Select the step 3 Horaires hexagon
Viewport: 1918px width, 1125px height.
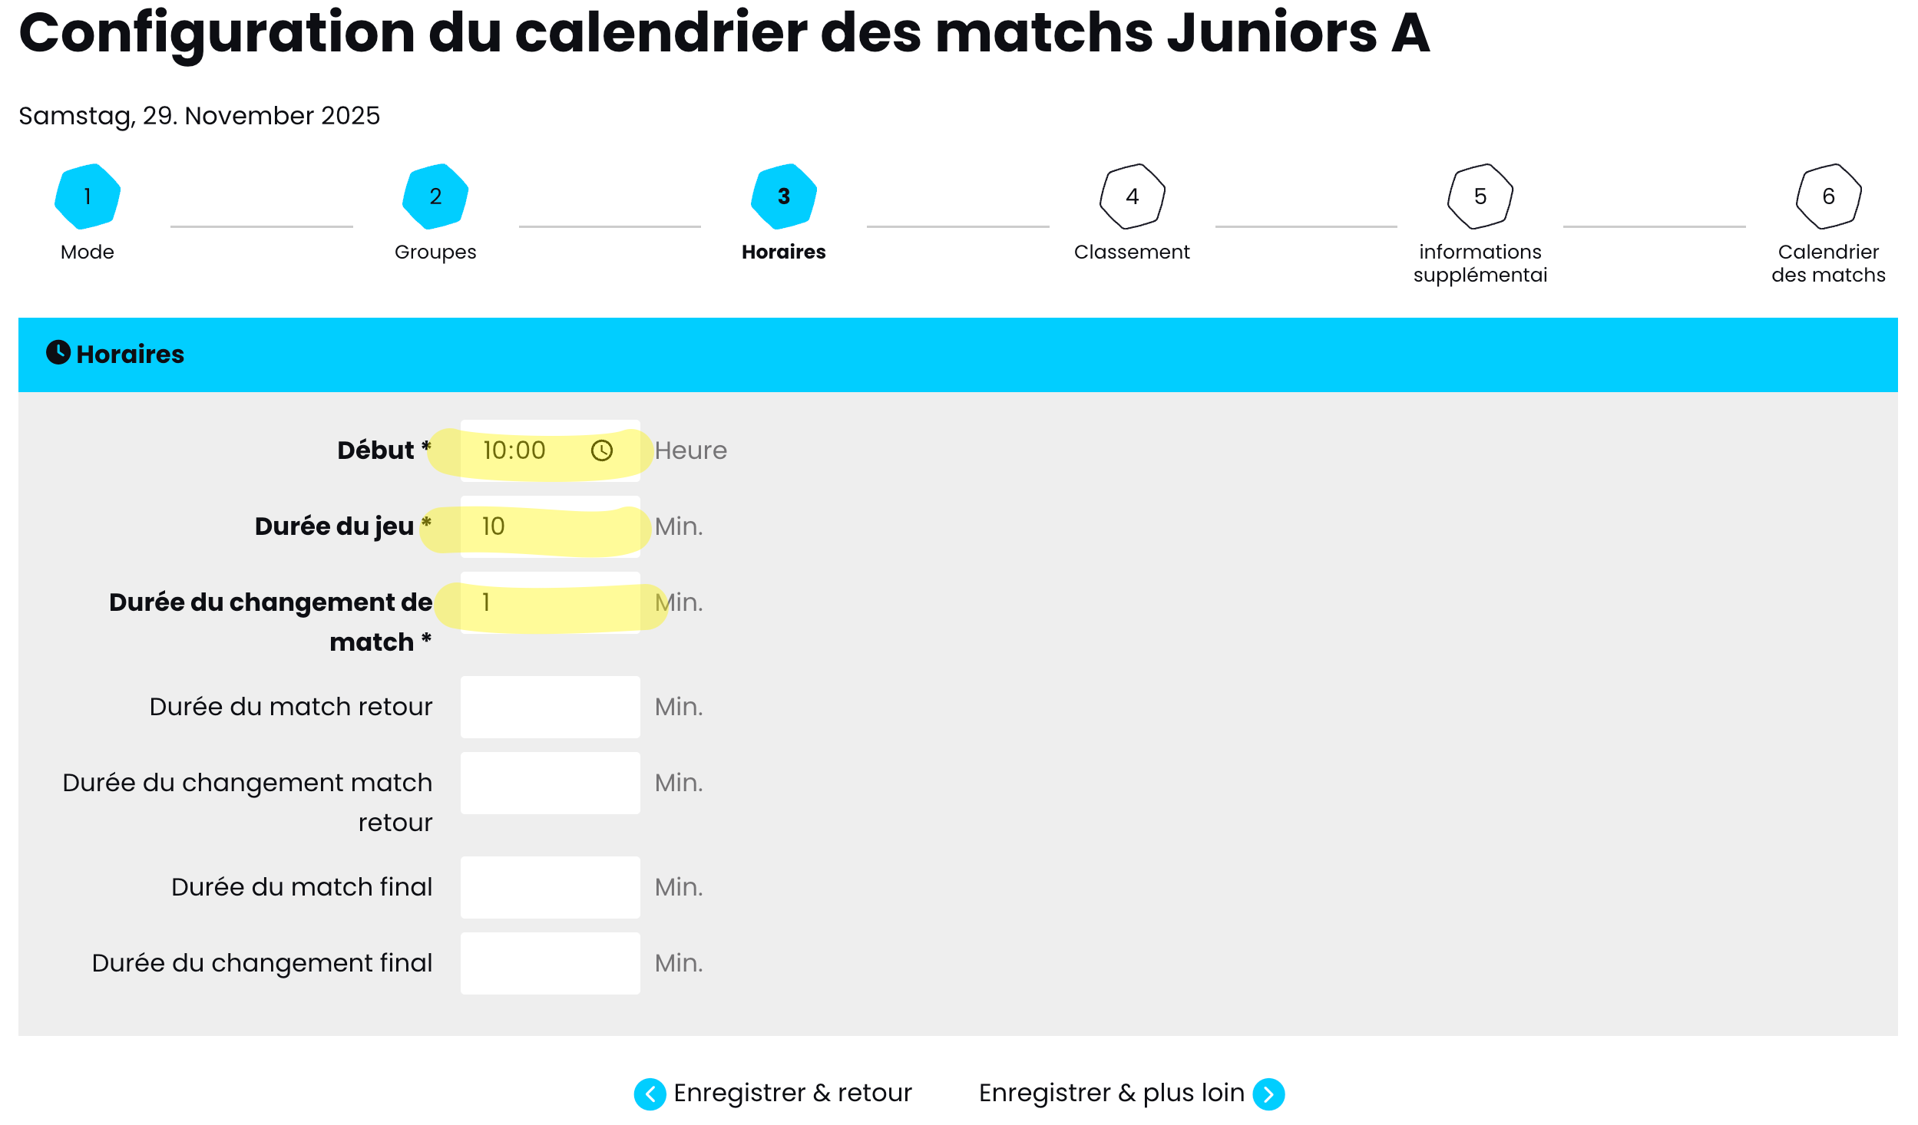[x=783, y=196]
